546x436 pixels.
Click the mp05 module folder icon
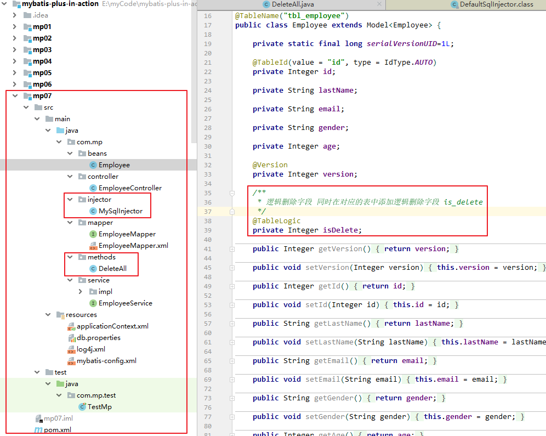[x=27, y=72]
